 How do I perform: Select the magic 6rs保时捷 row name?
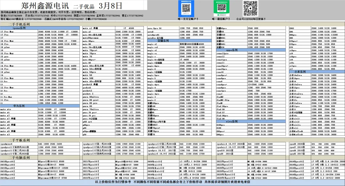tap(156, 60)
